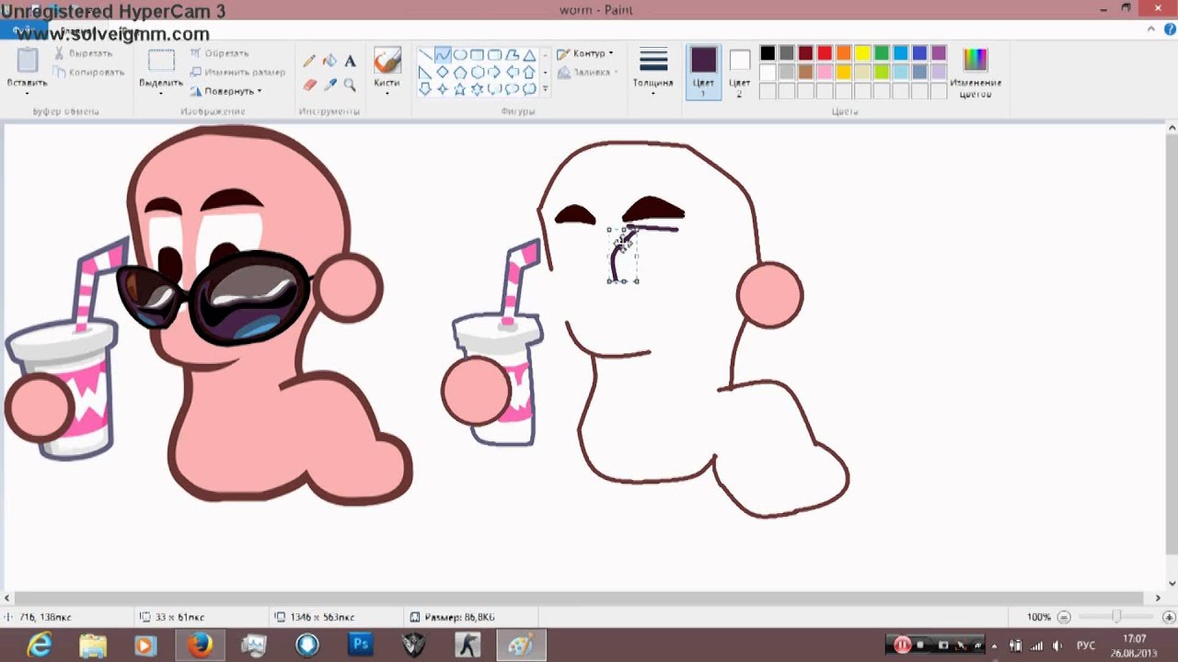This screenshot has height=662, width=1178.
Task: Open the Выделить dropdown arrow
Action: point(161,93)
